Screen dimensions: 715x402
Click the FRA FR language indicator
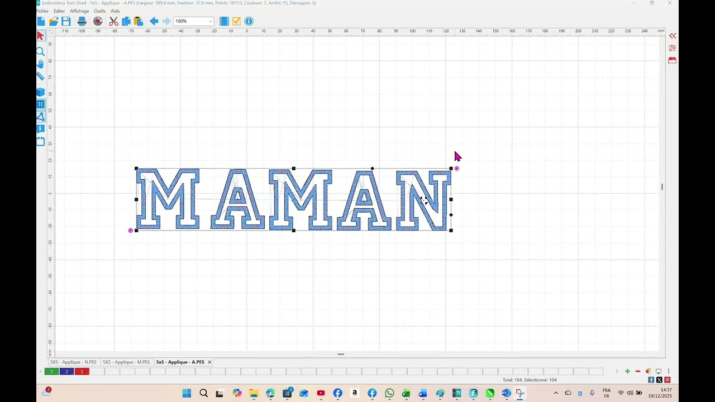(x=607, y=393)
